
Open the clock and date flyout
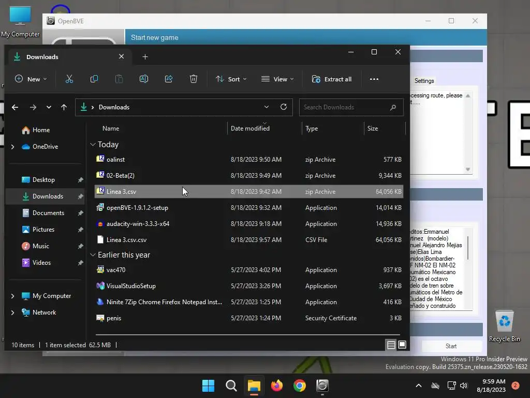click(491, 386)
